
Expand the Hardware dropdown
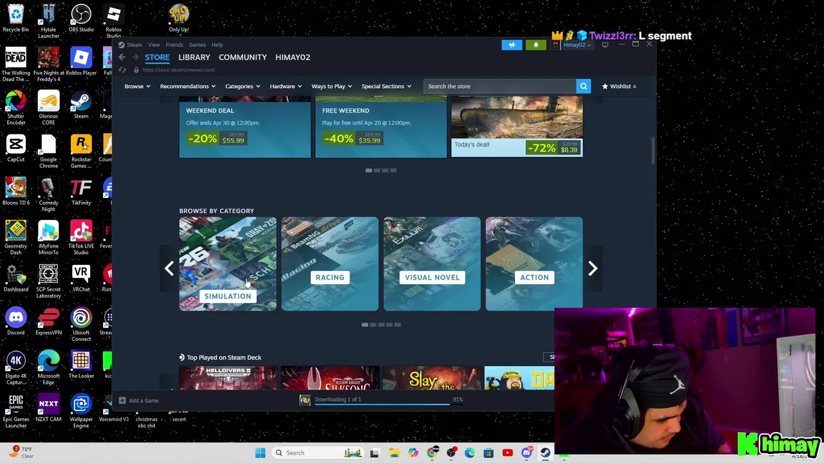coord(285,86)
